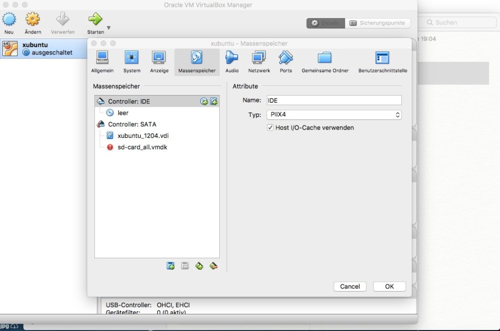Viewport: 500px width, 331px height.
Task: Open the Ports settings tab
Action: (x=286, y=62)
